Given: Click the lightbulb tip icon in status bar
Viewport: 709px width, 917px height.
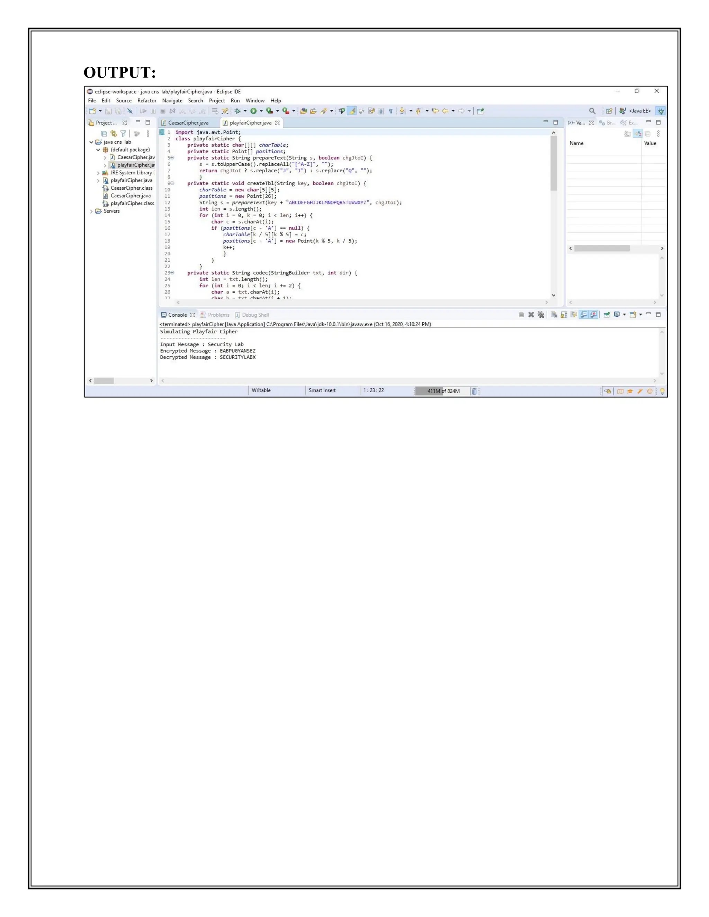Looking at the screenshot, I should (x=662, y=391).
